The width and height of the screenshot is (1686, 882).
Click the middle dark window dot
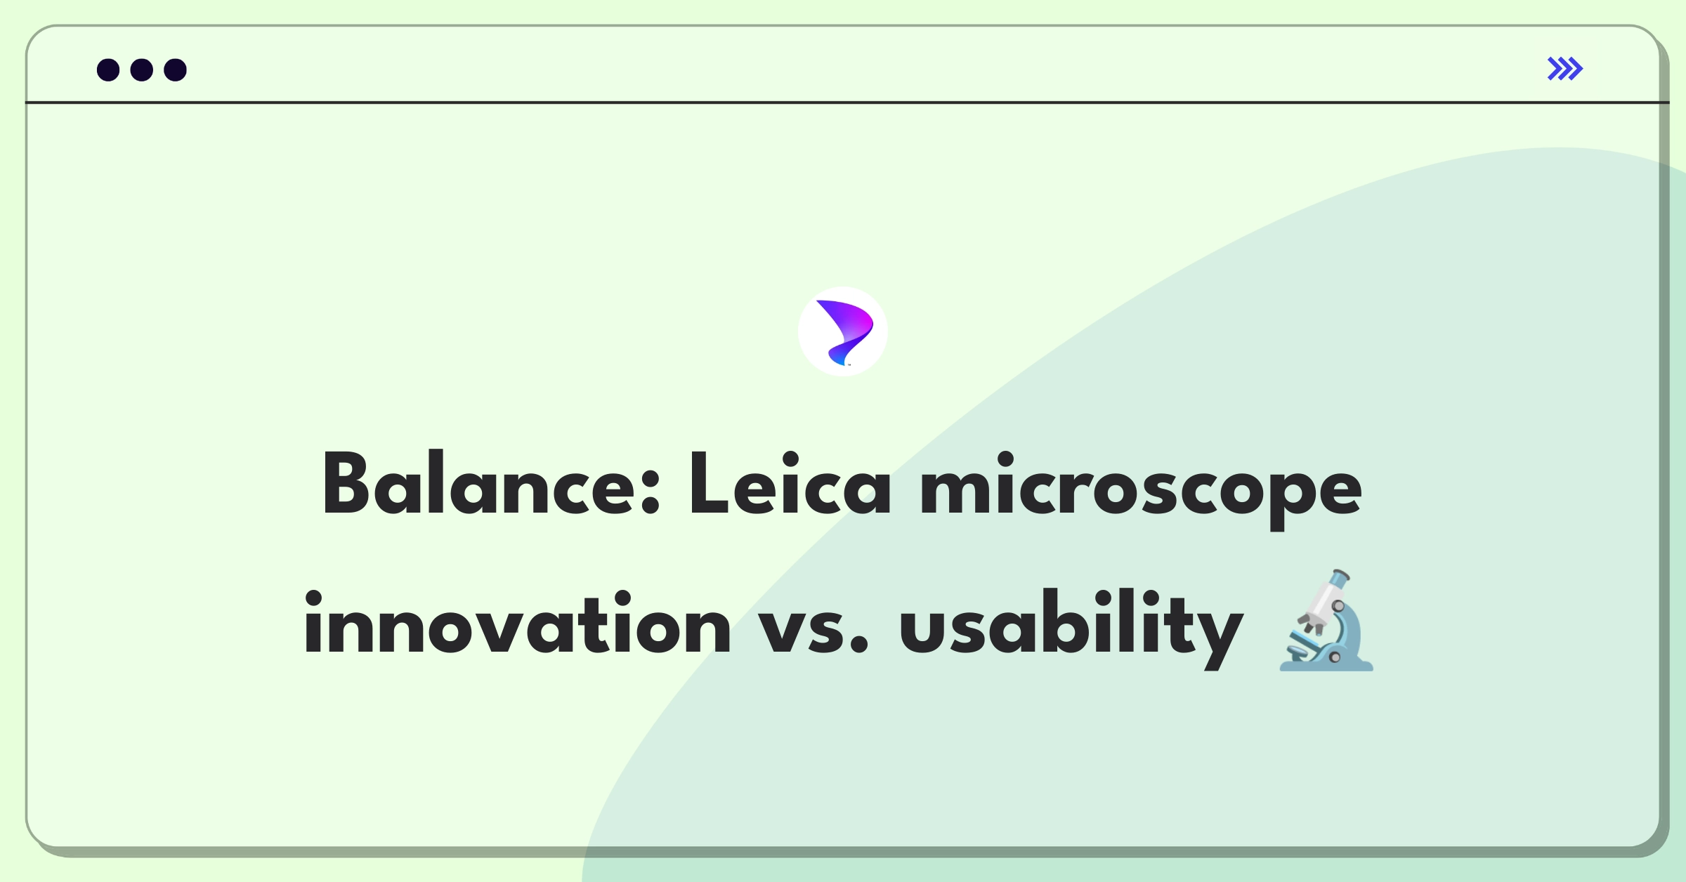[x=142, y=70]
